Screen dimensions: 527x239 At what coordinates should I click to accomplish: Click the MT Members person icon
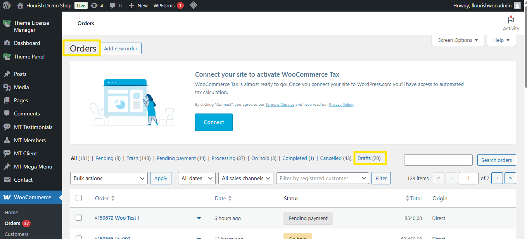(x=7, y=140)
